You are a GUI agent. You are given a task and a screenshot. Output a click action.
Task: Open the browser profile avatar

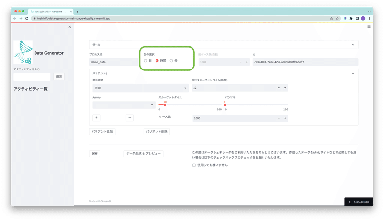tap(363, 18)
